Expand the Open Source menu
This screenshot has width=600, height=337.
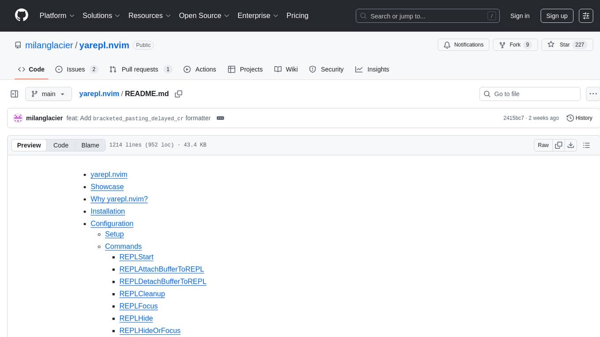click(204, 15)
